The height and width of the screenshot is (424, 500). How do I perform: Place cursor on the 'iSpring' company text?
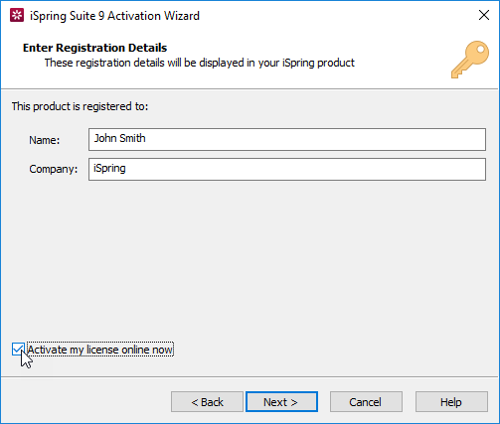[109, 168]
